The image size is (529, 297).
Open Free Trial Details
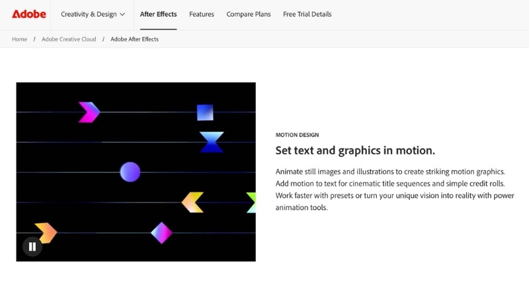[x=307, y=14]
